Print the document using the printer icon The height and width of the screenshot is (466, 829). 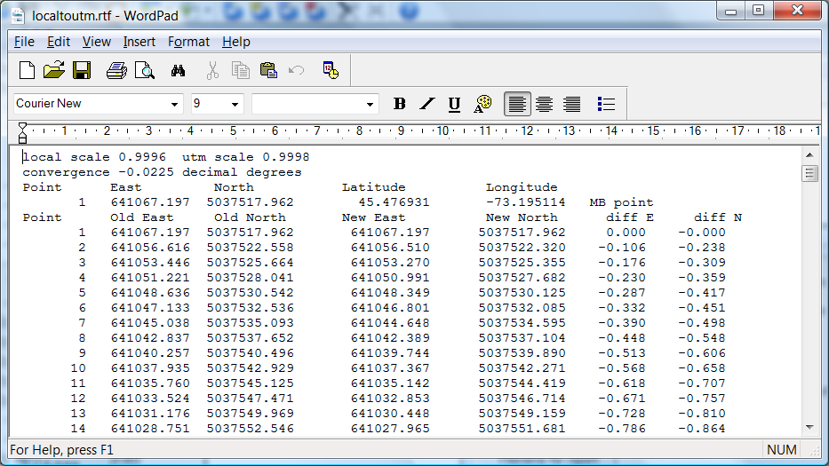pos(116,70)
